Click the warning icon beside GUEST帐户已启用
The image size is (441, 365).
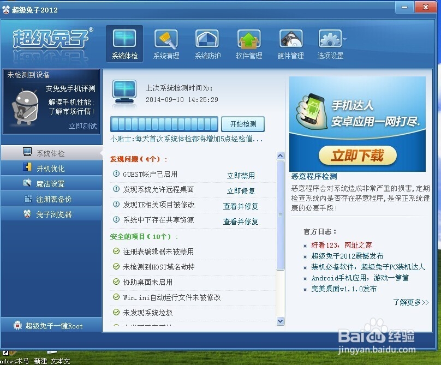[x=116, y=173]
